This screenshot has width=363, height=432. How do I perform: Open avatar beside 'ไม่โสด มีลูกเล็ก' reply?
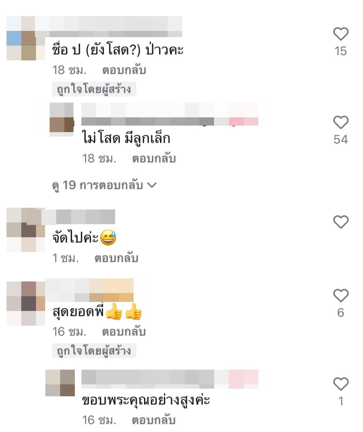62,120
